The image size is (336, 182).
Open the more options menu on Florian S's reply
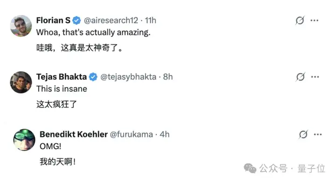tap(315, 21)
